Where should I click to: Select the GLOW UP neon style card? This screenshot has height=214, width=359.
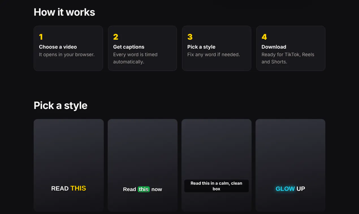[290, 165]
